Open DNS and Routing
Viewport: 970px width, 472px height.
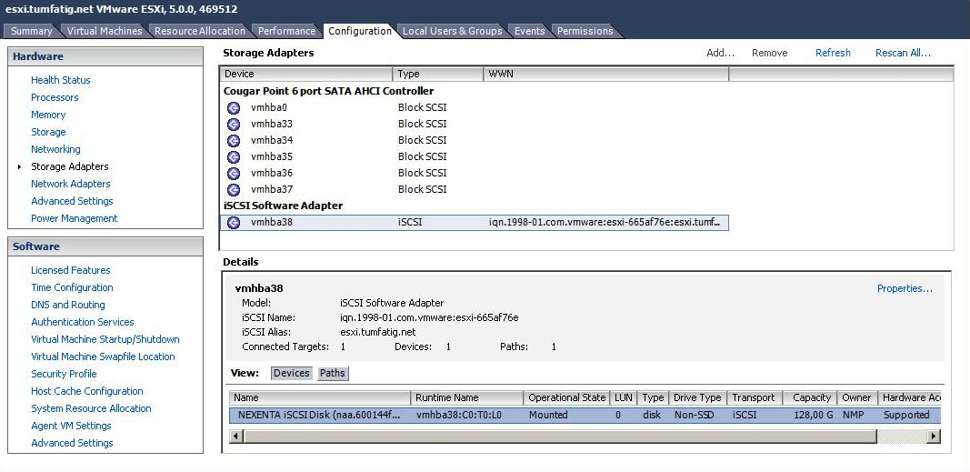68,305
